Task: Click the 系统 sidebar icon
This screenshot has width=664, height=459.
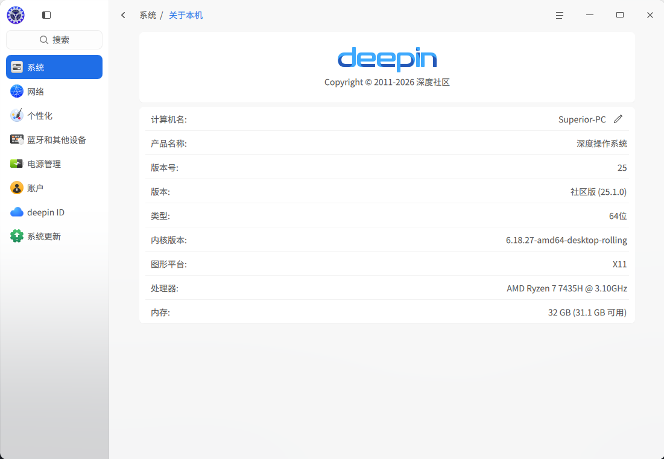Action: click(x=17, y=67)
